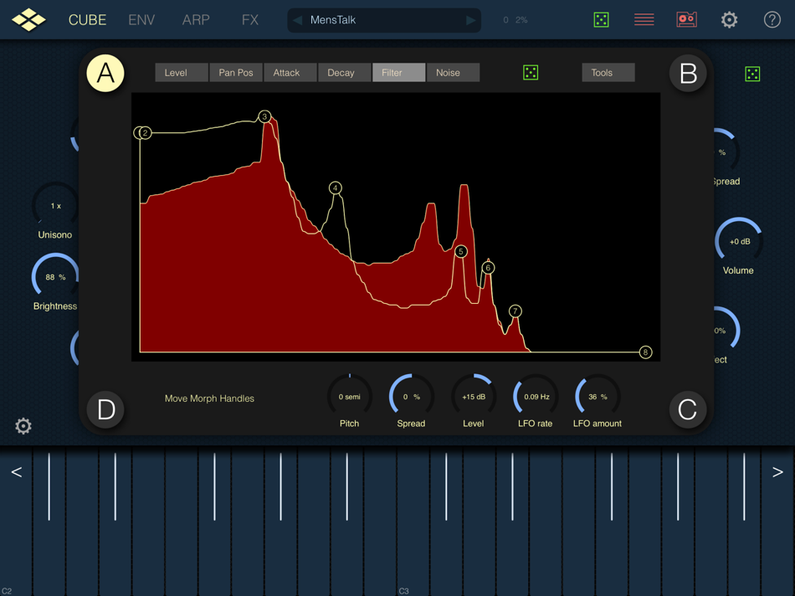
Task: Open the MIDI settings via red lines icon
Action: coord(644,18)
